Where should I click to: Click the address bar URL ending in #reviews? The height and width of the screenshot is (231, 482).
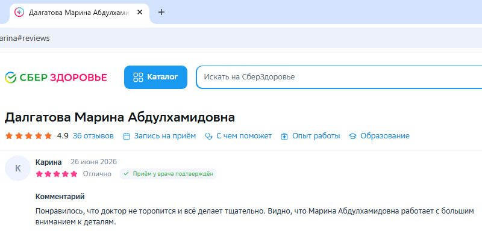pyautogui.click(x=25, y=38)
